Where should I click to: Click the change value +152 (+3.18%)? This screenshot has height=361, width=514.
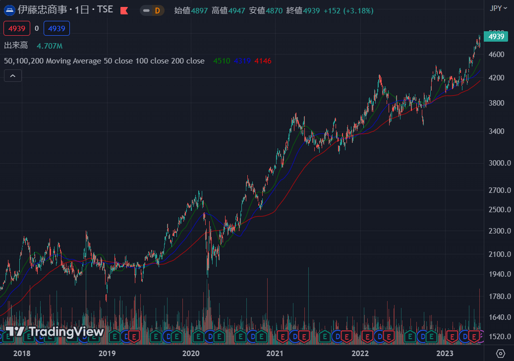click(x=348, y=11)
